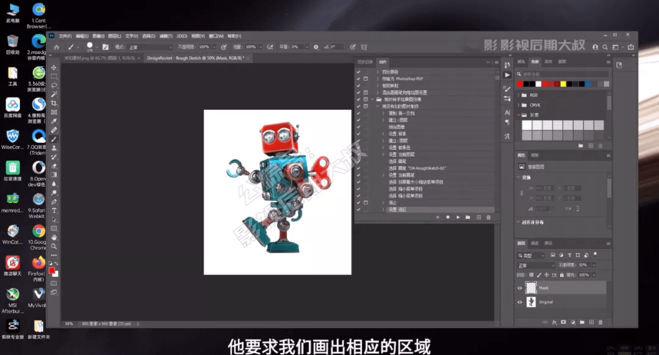Expand the RGB swatch group
The width and height of the screenshot is (659, 355).
(518, 95)
